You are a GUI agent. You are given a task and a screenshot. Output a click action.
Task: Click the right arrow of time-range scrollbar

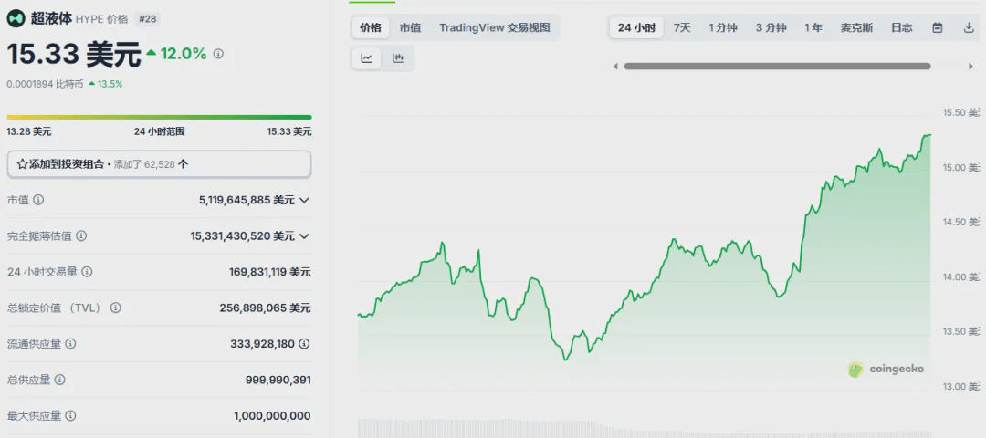(970, 66)
